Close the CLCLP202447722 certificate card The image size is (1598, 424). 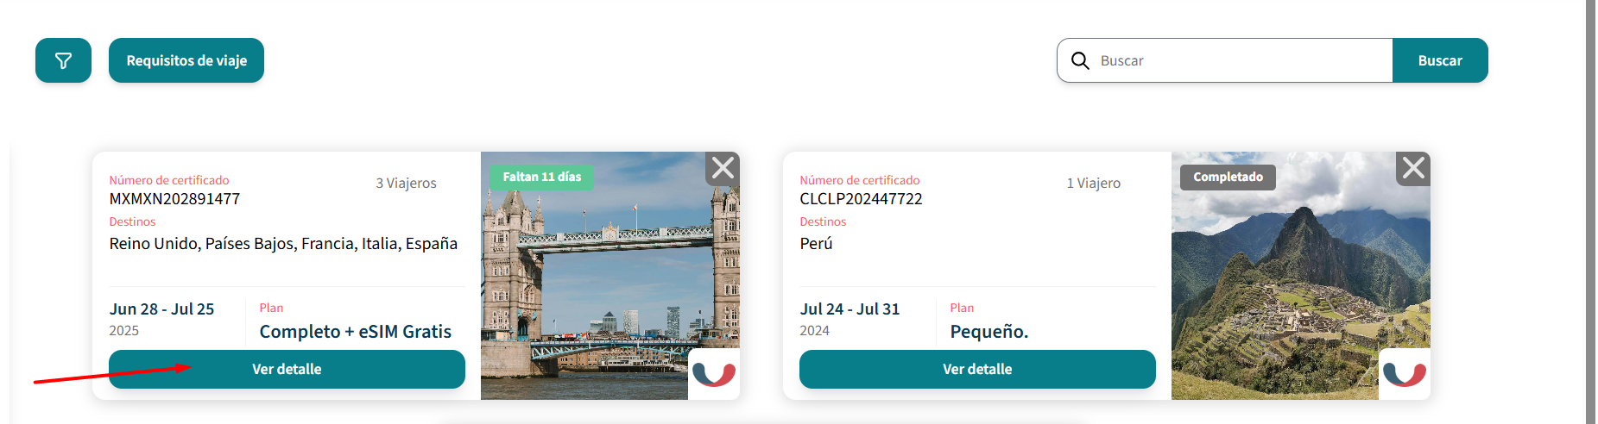pos(1413,168)
